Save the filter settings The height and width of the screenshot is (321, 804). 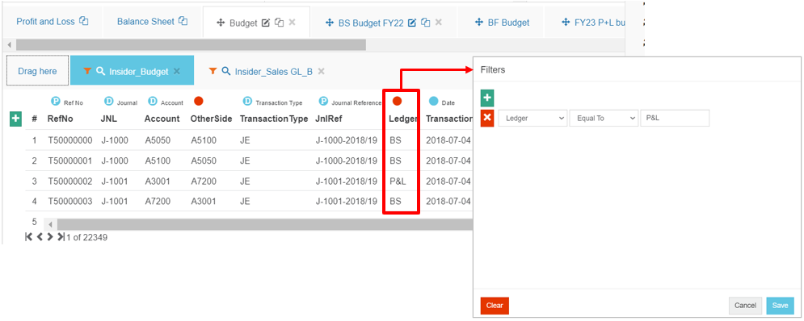coord(780,306)
